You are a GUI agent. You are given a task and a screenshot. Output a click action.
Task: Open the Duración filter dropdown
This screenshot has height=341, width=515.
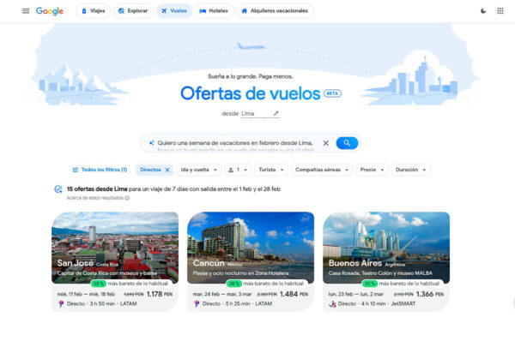pos(410,170)
